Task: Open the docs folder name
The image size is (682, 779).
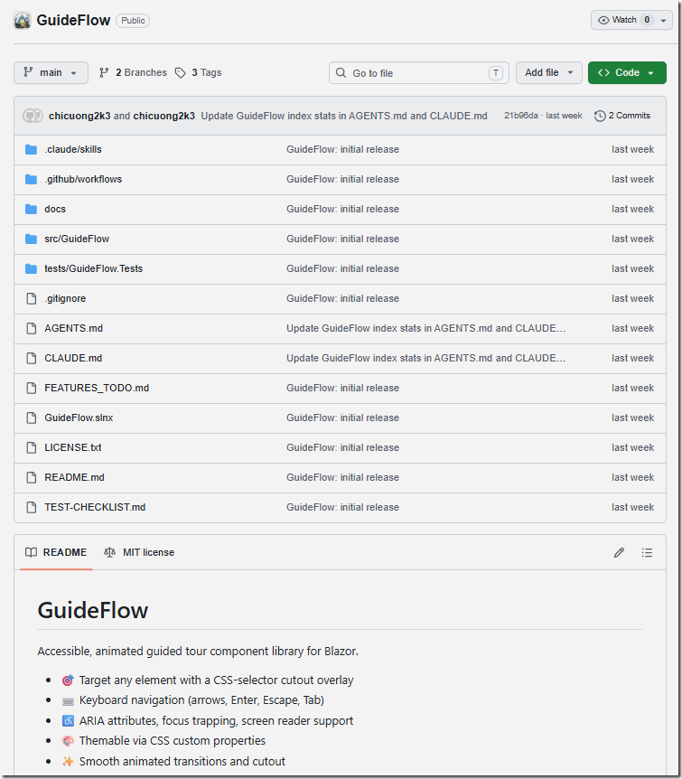Action: coord(55,209)
